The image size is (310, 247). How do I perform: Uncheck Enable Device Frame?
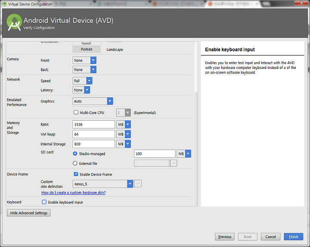click(x=76, y=174)
